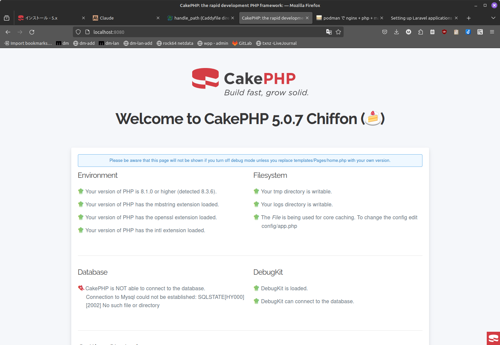The image size is (500, 345).
Task: Expand the tab list chevron
Action: click(493, 18)
